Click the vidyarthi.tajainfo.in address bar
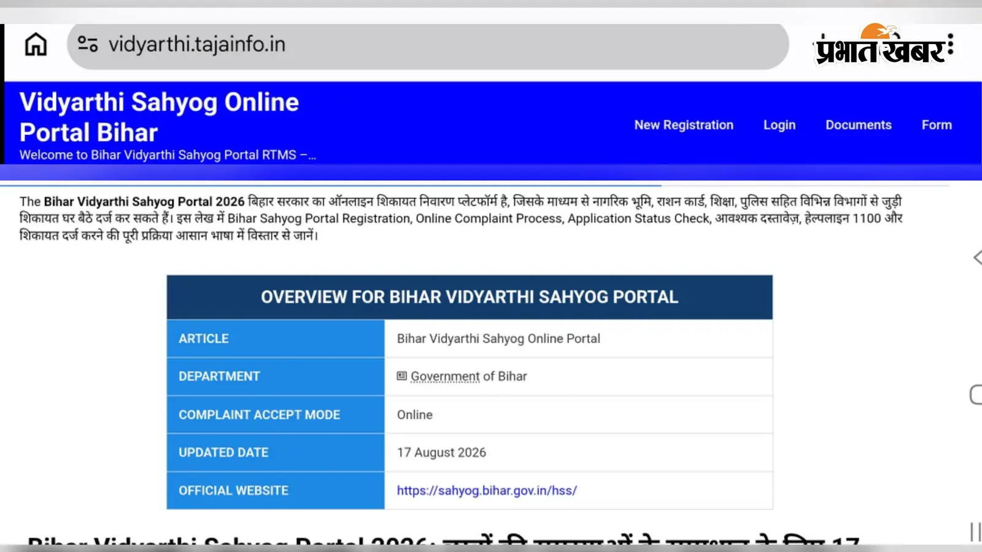The image size is (982, 552). pyautogui.click(x=428, y=45)
